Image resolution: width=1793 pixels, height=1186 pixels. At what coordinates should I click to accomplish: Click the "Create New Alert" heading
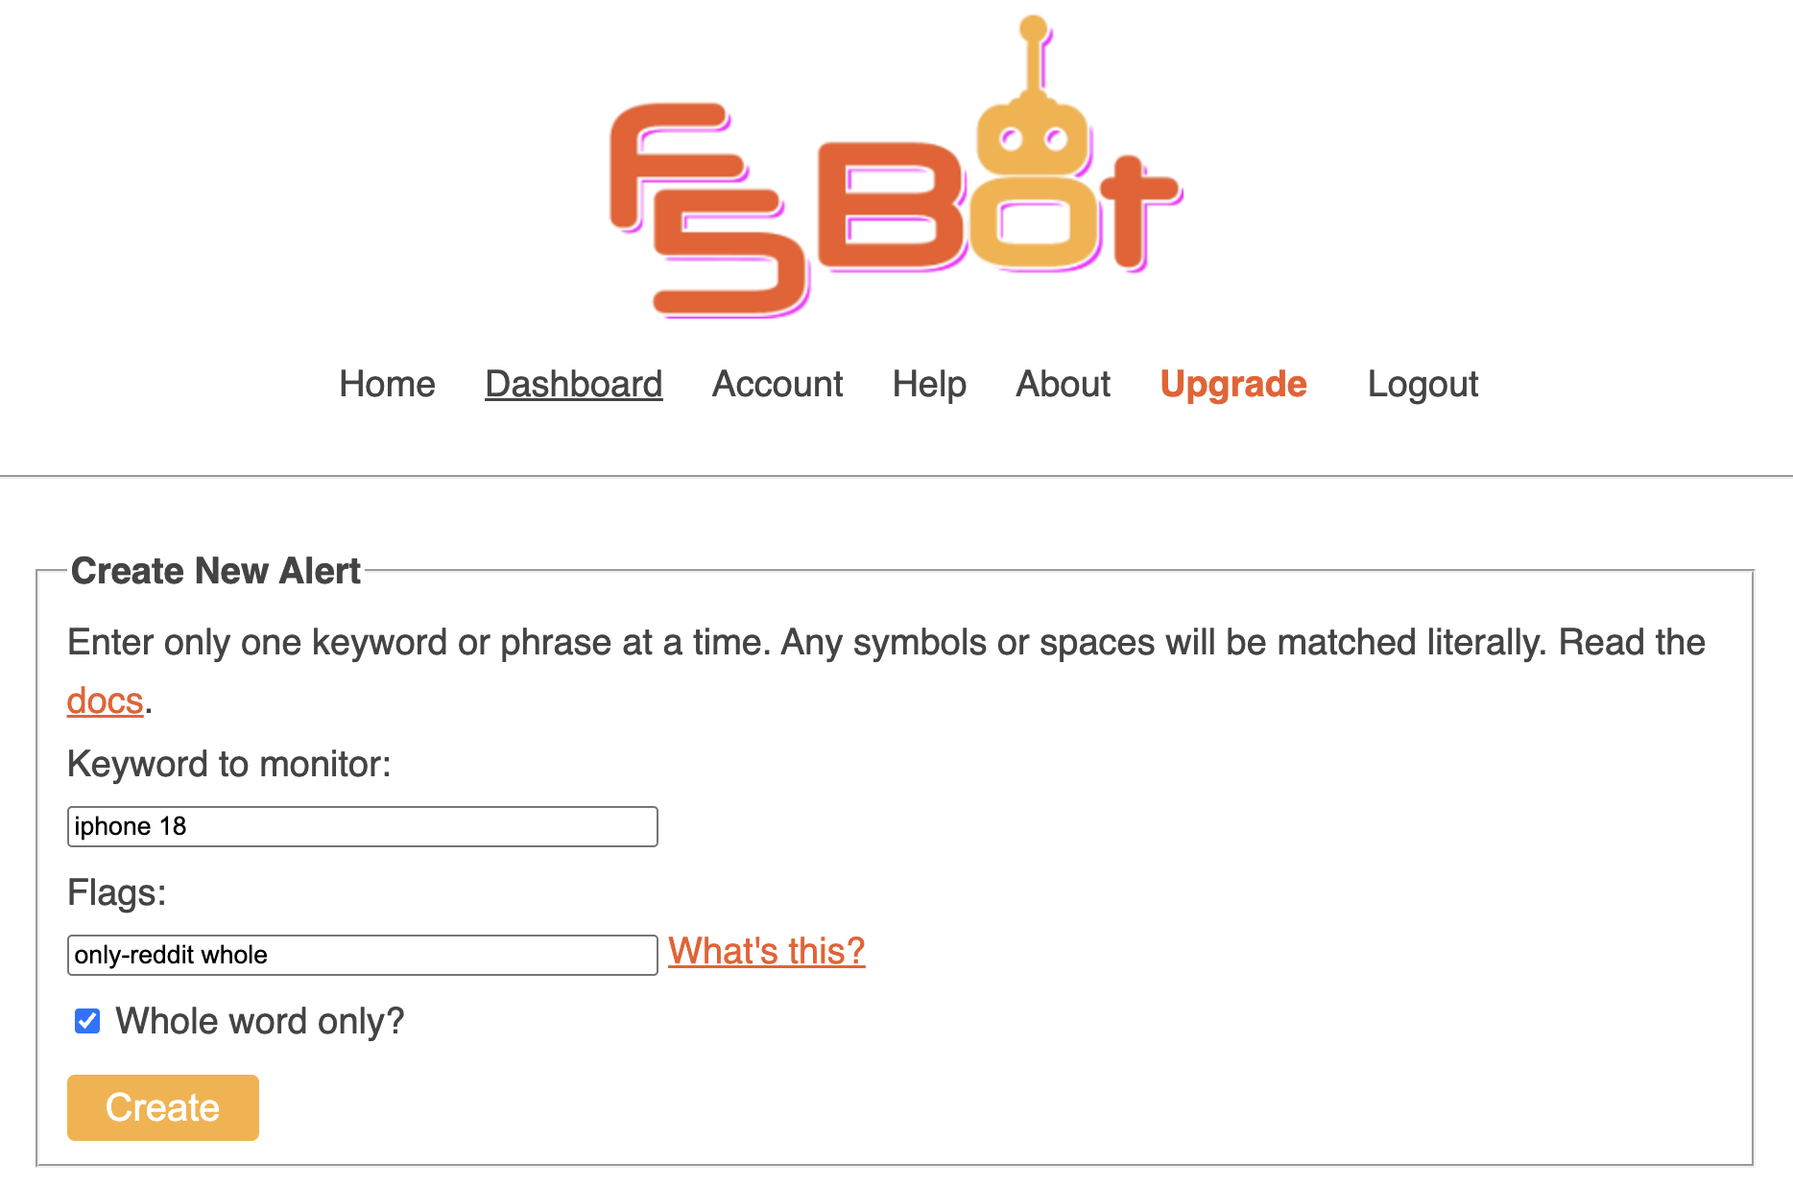pos(216,571)
